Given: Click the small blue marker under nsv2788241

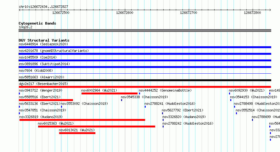Looking at the screenshot, I should coord(145,107).
